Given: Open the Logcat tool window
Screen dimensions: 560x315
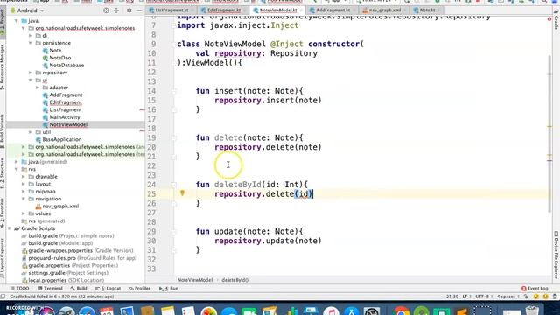Looking at the screenshot, I should click(x=108, y=289).
